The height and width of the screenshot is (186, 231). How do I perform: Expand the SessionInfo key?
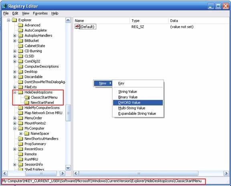15,164
